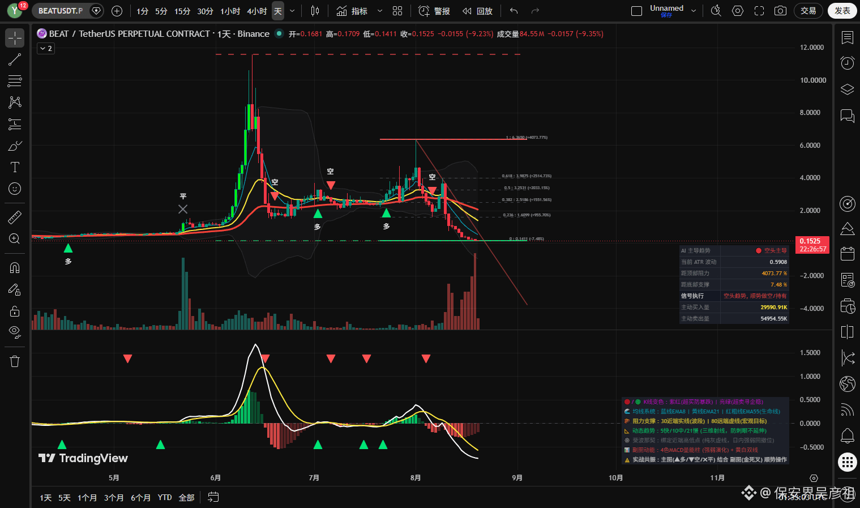Open quick search lightning icon

click(716, 11)
